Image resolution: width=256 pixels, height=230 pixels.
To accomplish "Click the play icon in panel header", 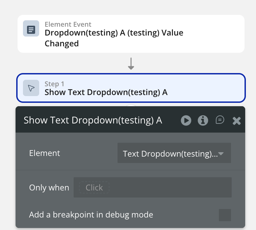I will (186, 120).
